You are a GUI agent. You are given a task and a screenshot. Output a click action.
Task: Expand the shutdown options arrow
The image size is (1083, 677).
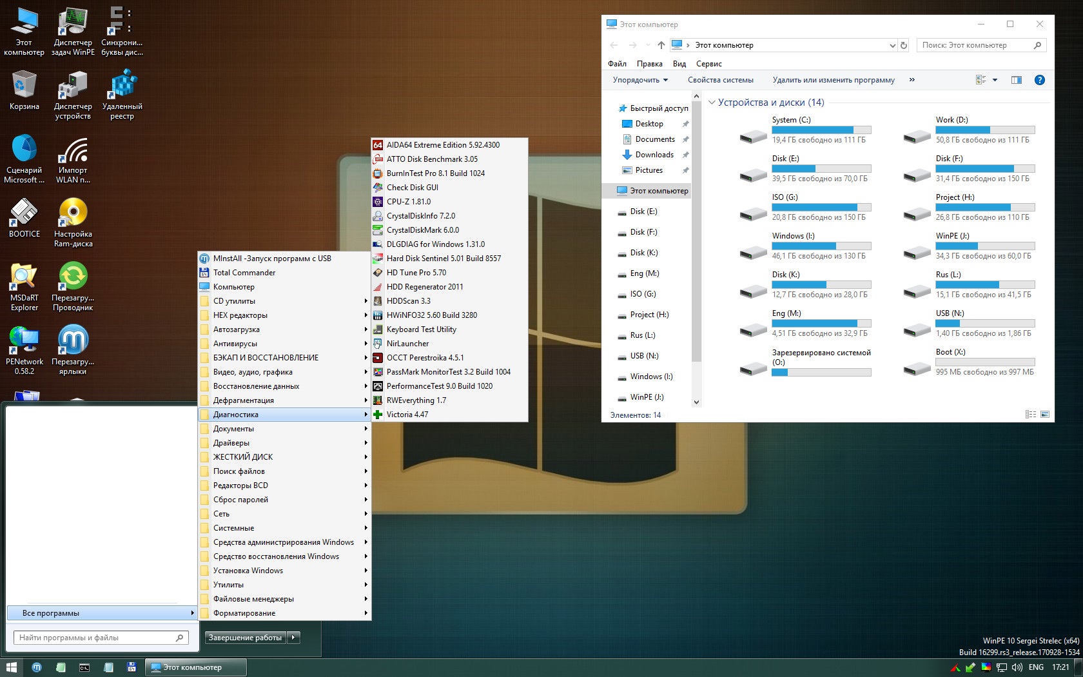293,638
